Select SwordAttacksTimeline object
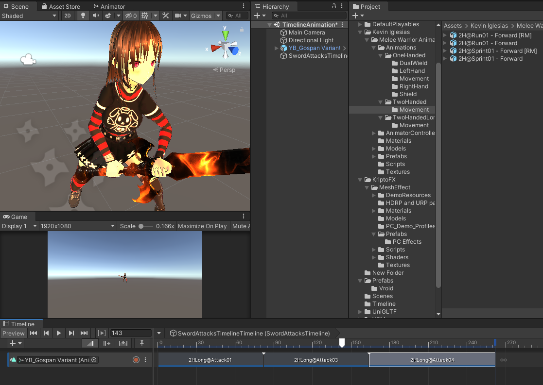Viewport: 543px width, 385px height. pos(314,56)
